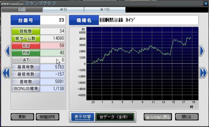This screenshot has height=127, width=209.
Task: Click the BONUS確率 row
Action: pos(38,89)
